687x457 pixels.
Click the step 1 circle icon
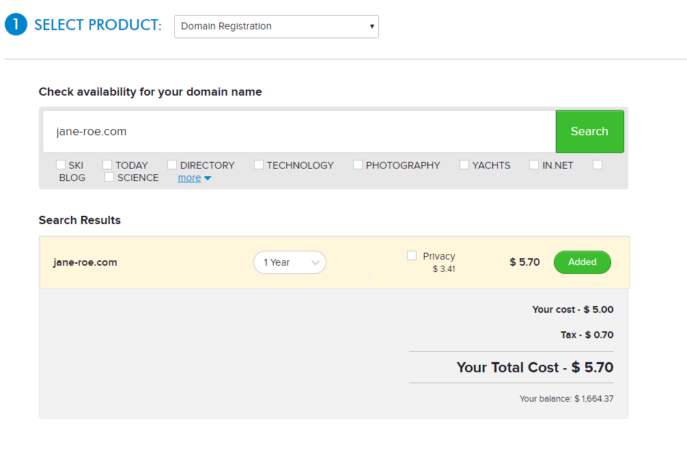click(x=16, y=25)
